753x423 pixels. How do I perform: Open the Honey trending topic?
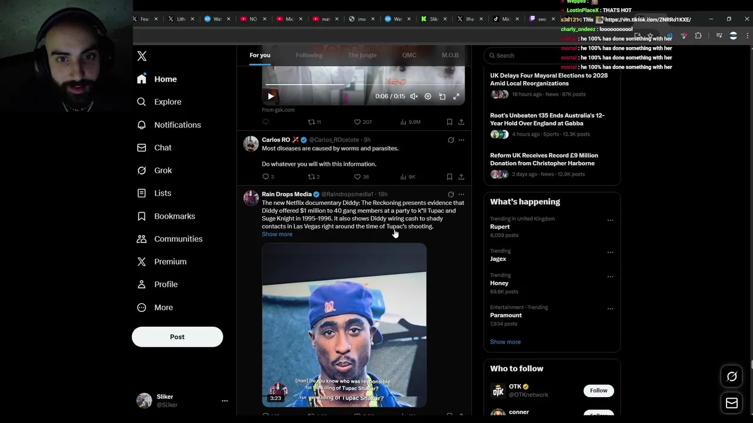tap(499, 283)
